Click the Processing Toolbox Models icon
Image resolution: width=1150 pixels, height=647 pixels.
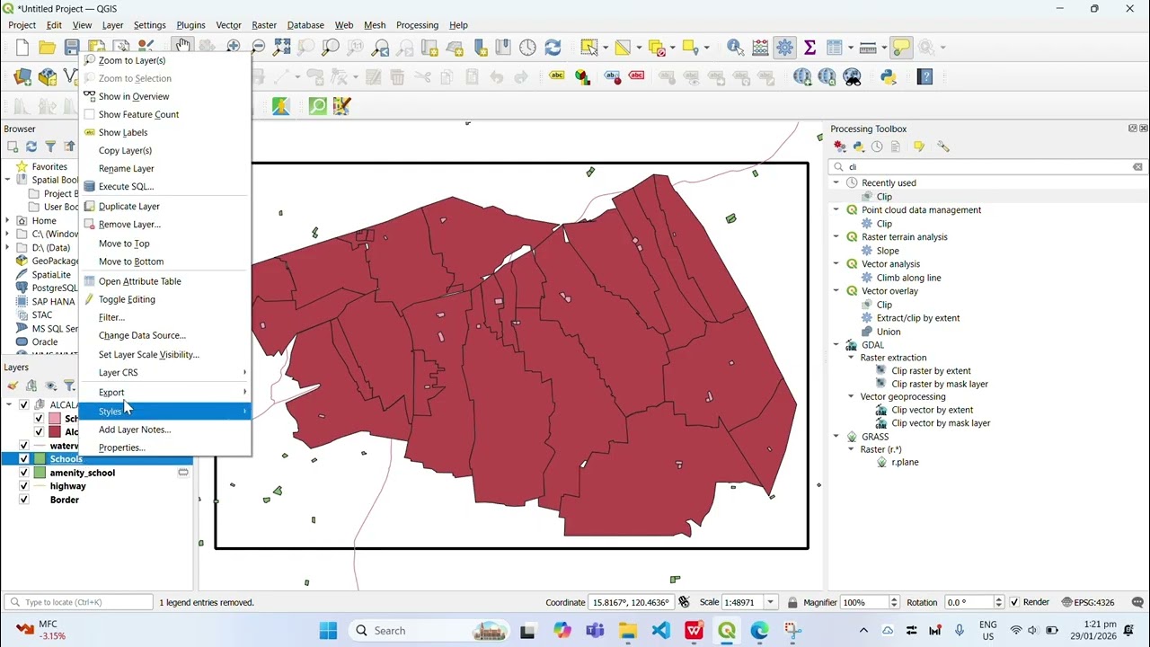point(839,146)
